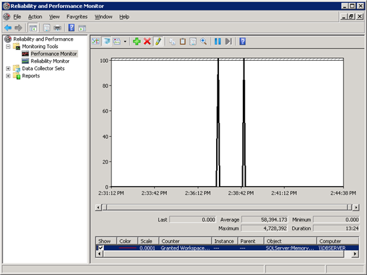Open the graph Help question mark icon
The height and width of the screenshot is (275, 367).
[242, 41]
